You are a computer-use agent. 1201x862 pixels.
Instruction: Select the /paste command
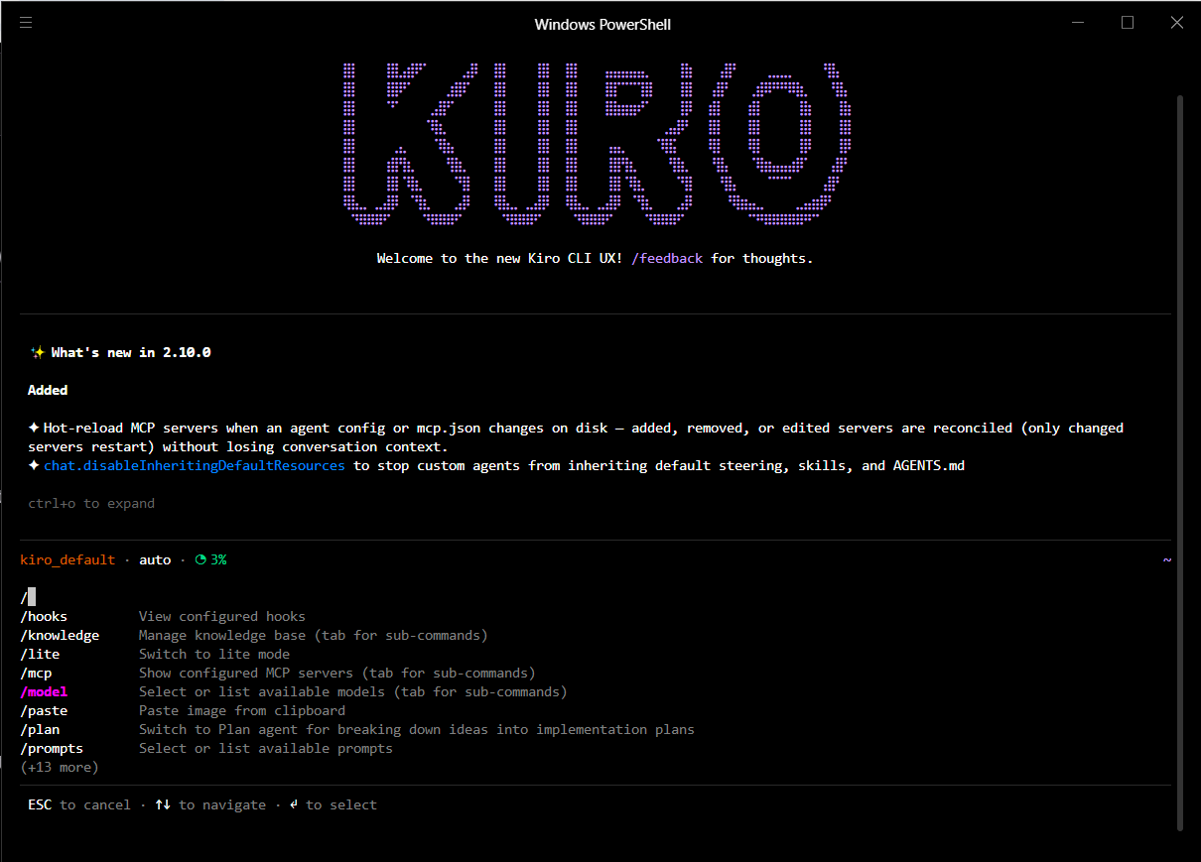point(44,711)
